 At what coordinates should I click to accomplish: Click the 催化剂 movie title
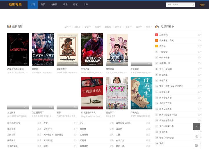tap(35, 69)
